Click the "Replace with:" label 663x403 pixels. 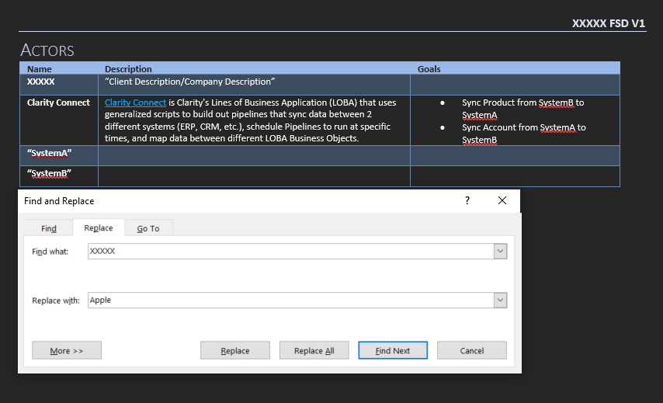click(x=56, y=301)
